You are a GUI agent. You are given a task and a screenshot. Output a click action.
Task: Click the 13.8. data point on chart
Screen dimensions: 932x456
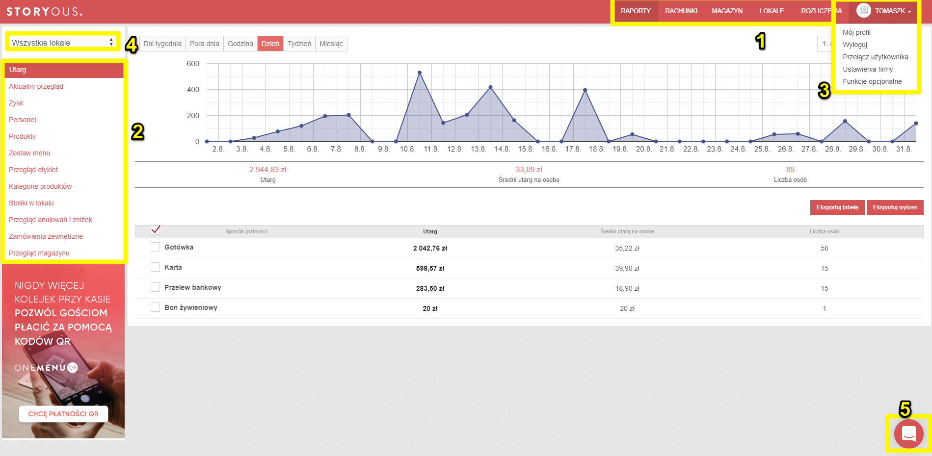(x=490, y=87)
